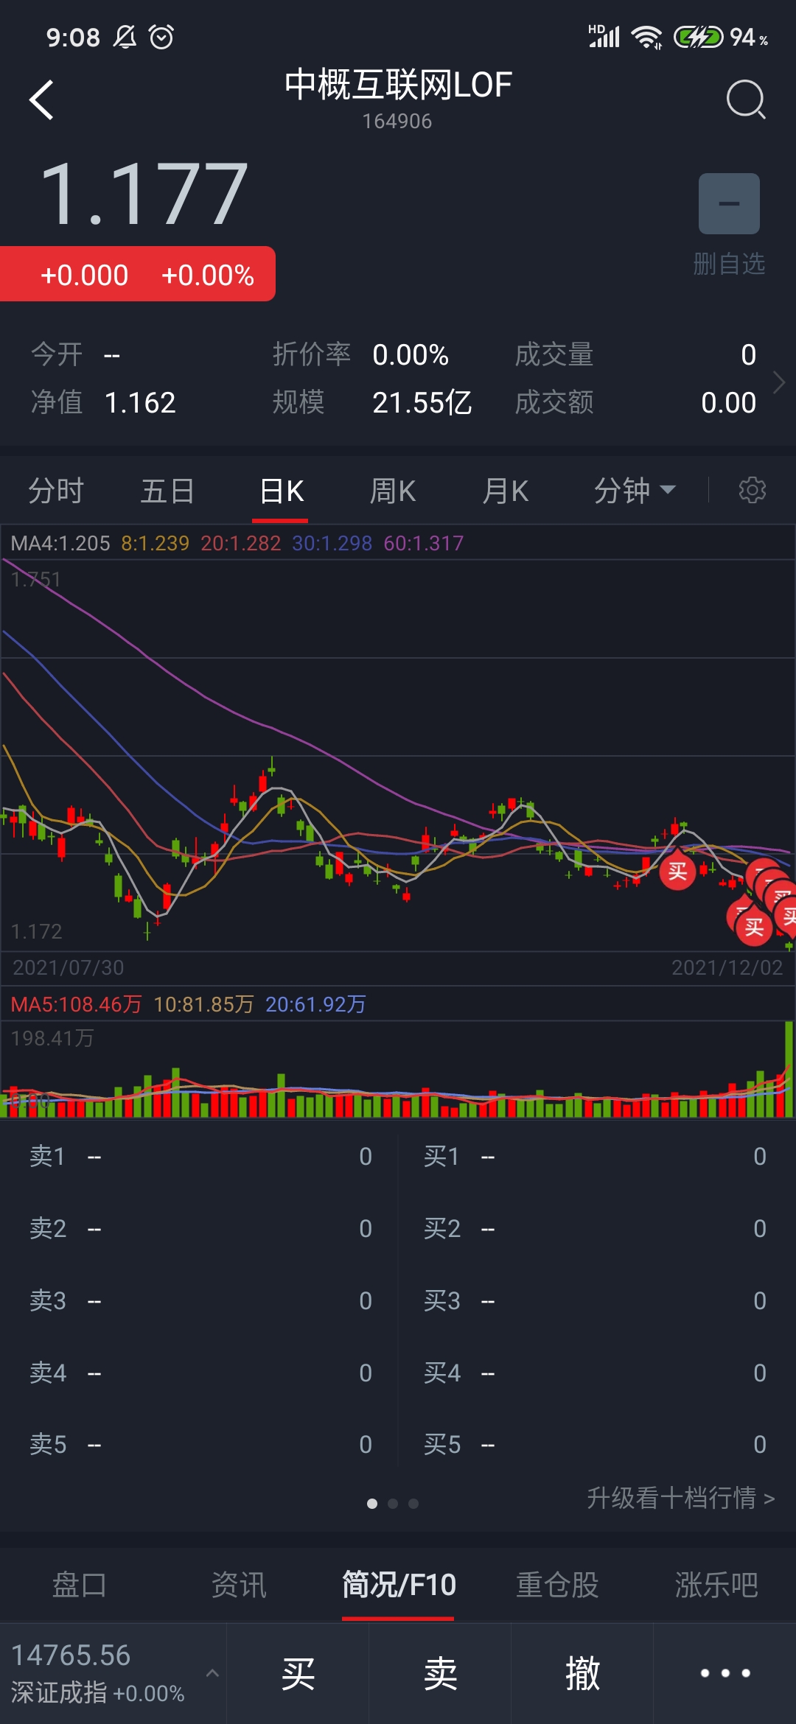Viewport: 796px width, 1724px height.
Task: Open chart settings gear icon
Action: click(752, 490)
